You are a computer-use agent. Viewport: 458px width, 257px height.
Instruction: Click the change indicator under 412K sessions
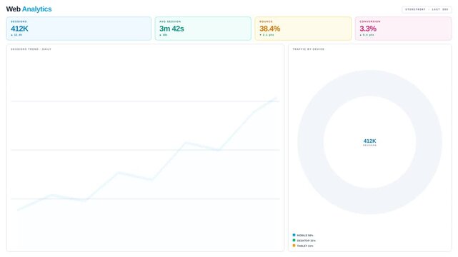point(16,35)
